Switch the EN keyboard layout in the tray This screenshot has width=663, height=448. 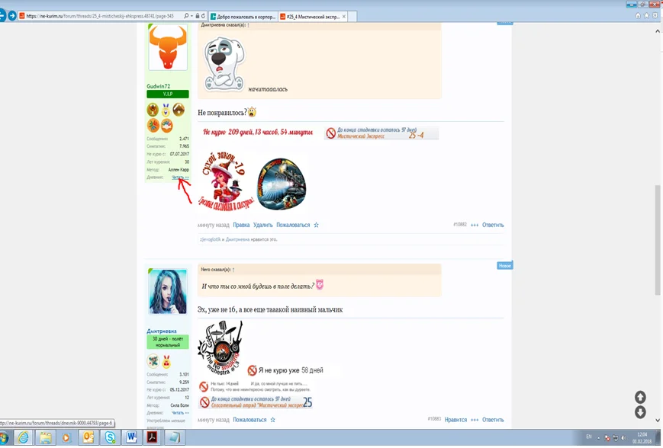(589, 437)
